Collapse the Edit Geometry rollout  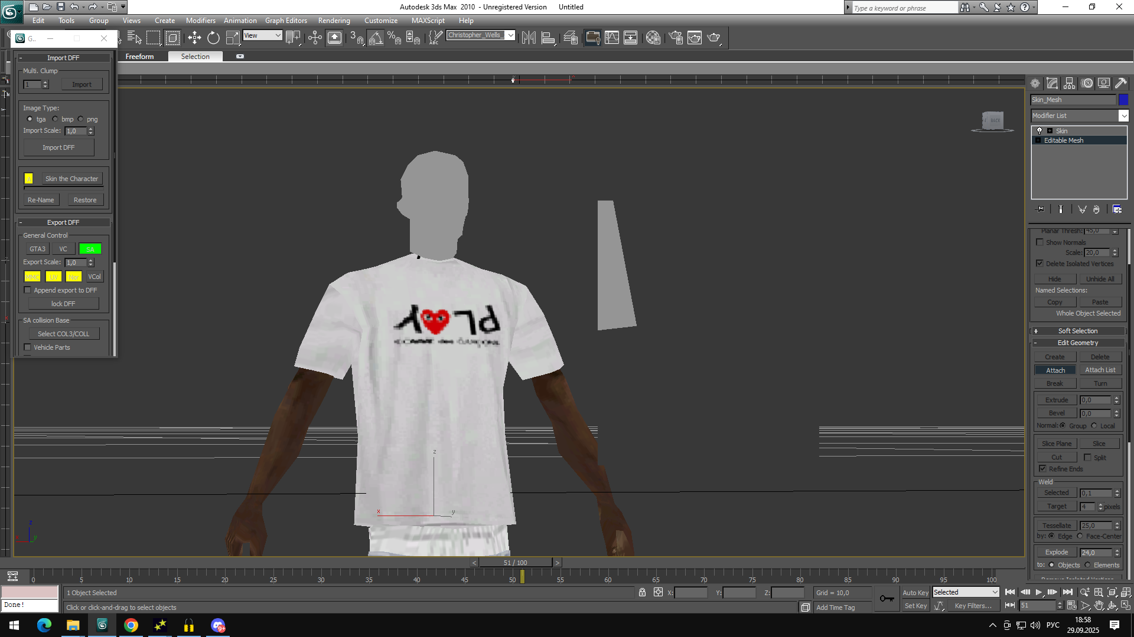tap(1077, 343)
